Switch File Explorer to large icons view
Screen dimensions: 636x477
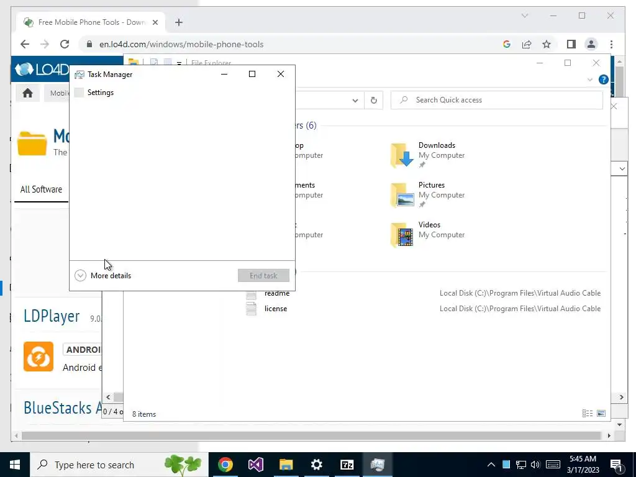(601, 413)
